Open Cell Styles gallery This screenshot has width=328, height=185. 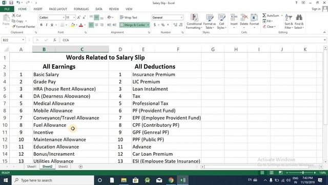click(x=221, y=22)
